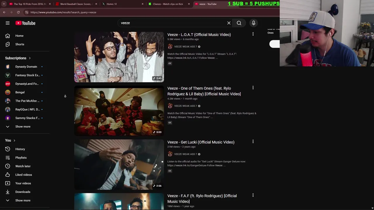Click the Sammy Stacks F... channel avatar

tap(8, 118)
